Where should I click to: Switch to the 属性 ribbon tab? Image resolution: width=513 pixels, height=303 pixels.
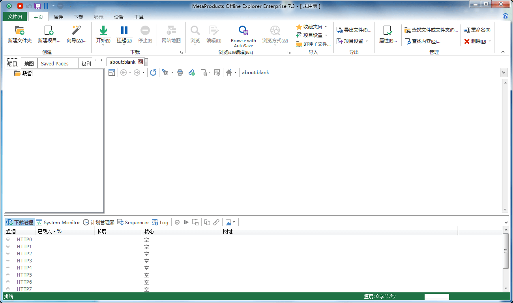[x=58, y=17]
